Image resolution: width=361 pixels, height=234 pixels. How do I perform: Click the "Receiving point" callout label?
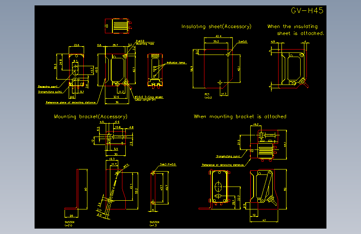point(47,87)
